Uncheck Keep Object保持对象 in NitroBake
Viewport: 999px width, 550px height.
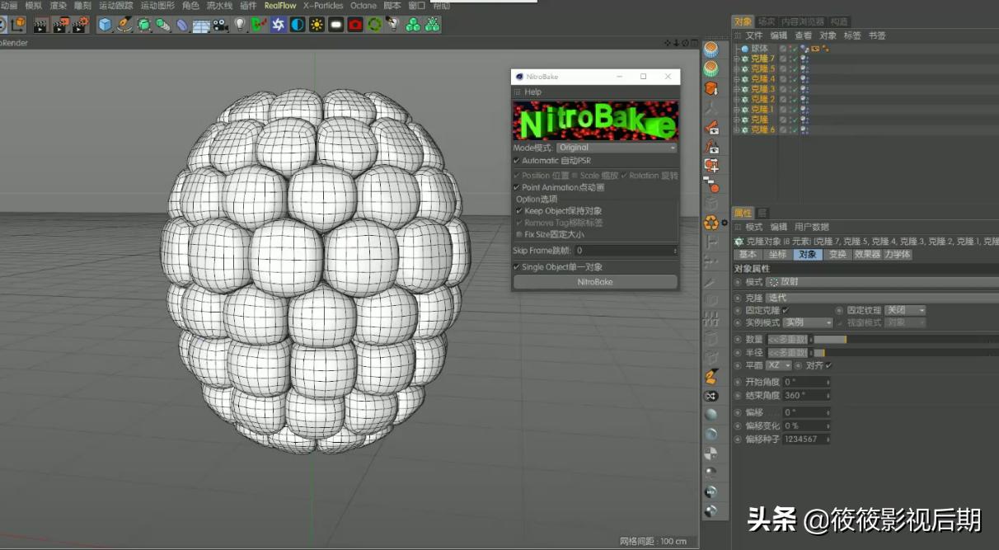pyautogui.click(x=520, y=211)
